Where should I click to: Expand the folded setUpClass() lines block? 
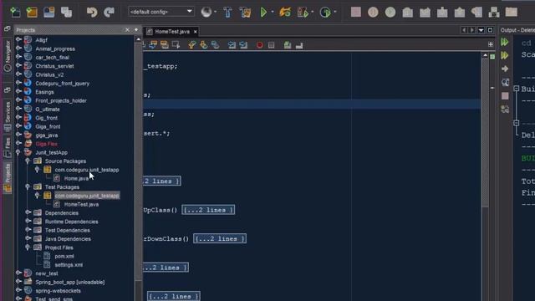(208, 210)
